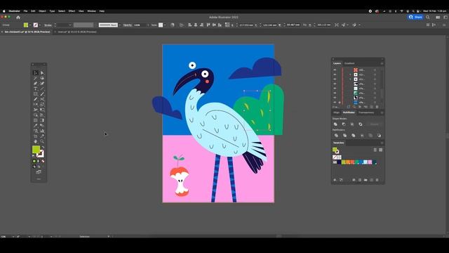Viewport: 449px width, 253px height.
Task: Switch to the Transparency panel tab
Action: [x=366, y=112]
